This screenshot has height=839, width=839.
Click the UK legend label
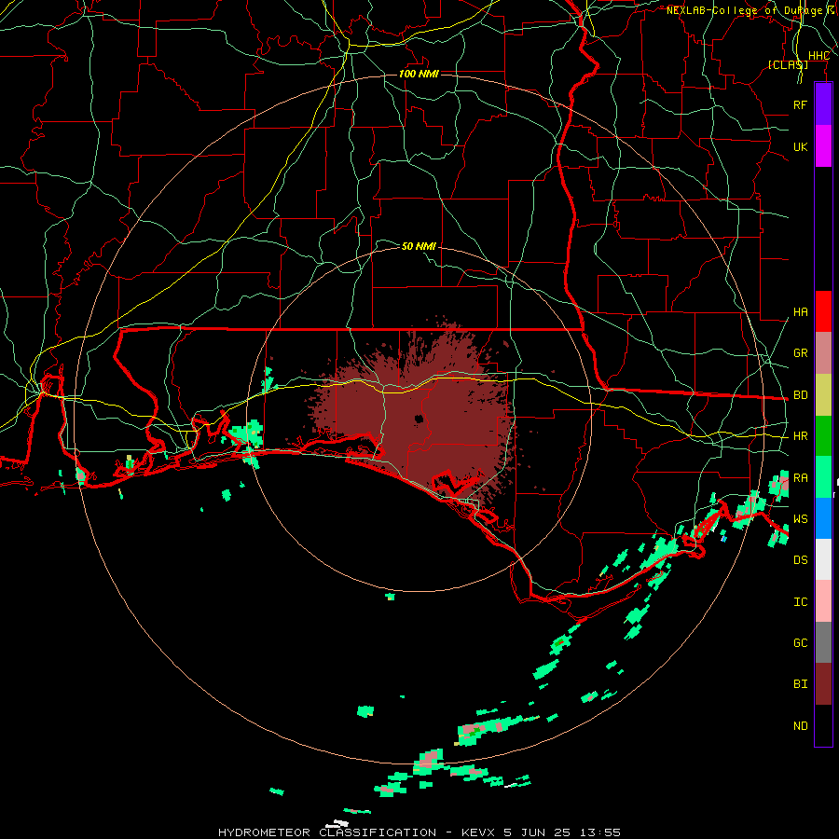(x=800, y=146)
